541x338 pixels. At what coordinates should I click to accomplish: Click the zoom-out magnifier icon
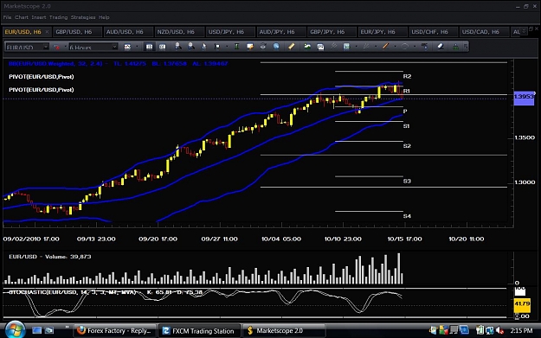pyautogui.click(x=190, y=46)
